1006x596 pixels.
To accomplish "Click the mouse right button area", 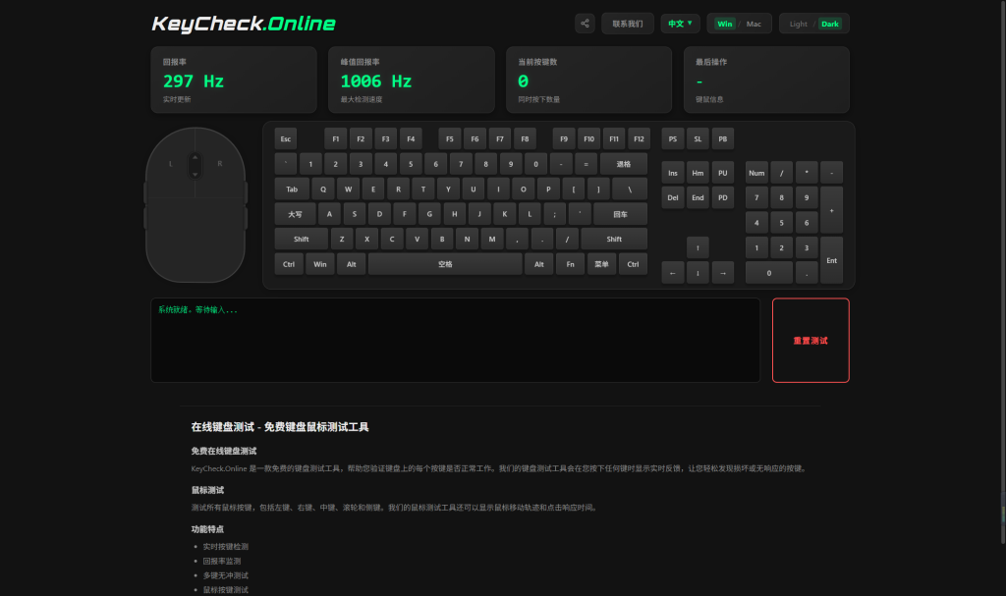I will tap(219, 164).
